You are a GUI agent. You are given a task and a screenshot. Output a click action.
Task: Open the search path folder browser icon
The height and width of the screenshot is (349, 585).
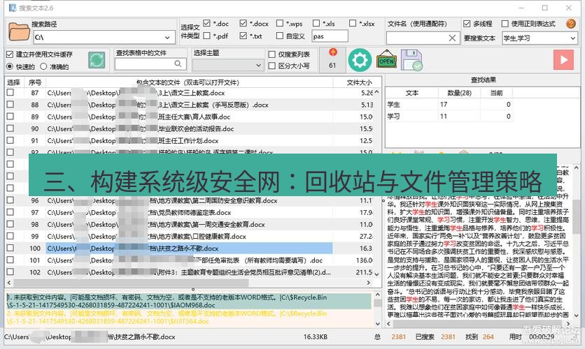tap(19, 32)
